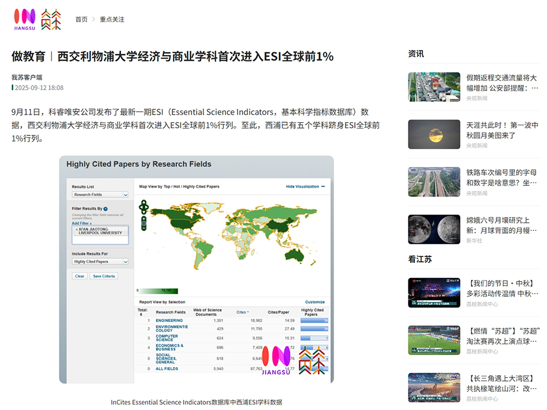
Task: Click the Customize link in report view
Action: pos(315,302)
